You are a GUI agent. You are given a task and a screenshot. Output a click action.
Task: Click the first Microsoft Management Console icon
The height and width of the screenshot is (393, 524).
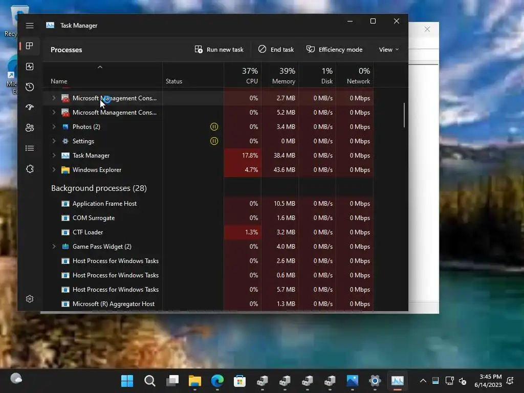click(65, 98)
